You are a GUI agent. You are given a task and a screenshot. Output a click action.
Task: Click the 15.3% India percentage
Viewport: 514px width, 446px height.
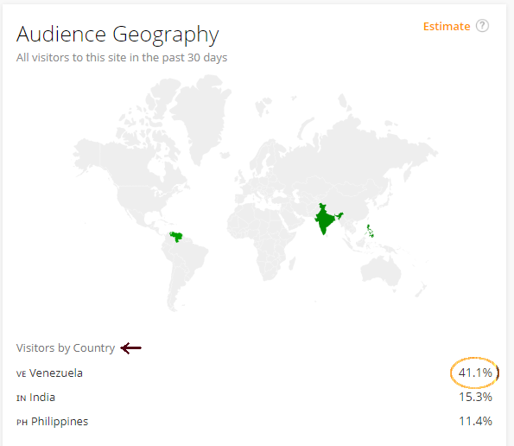click(x=475, y=397)
